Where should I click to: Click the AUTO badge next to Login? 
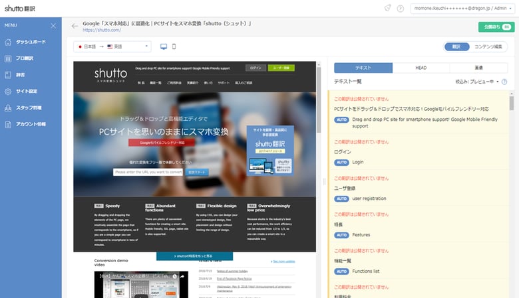click(341, 163)
